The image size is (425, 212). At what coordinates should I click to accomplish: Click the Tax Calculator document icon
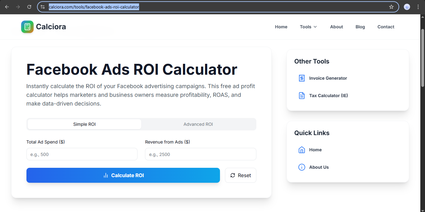301,96
